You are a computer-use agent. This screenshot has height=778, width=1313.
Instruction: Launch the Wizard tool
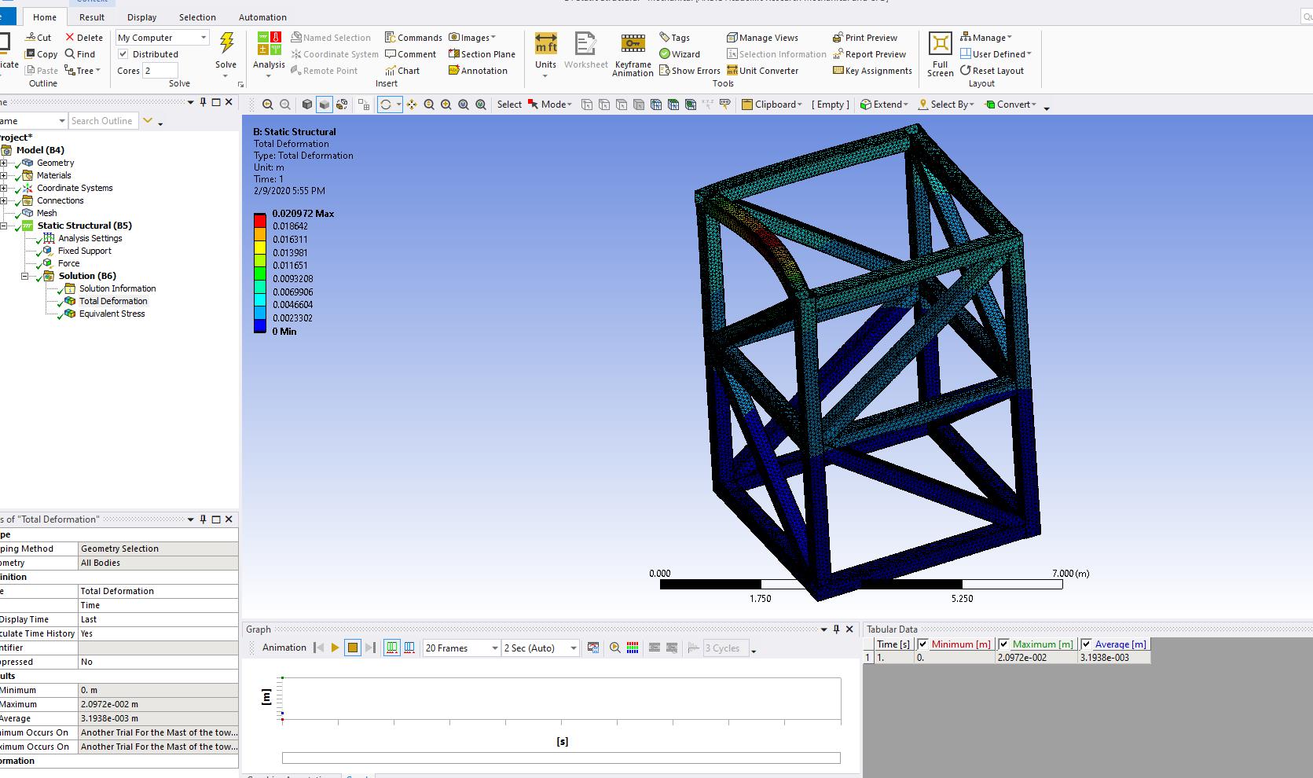click(x=680, y=54)
